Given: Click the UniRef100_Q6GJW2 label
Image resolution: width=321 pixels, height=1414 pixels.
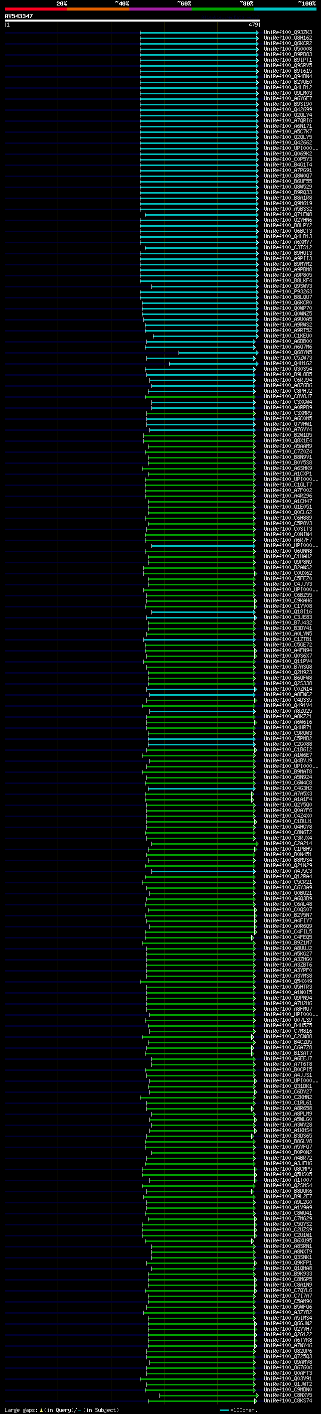Looking at the screenshot, I should [x=288, y=1323].
